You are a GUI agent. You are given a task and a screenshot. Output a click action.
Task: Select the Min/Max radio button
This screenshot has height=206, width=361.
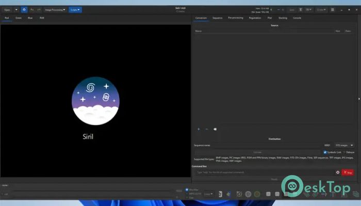click(187, 190)
